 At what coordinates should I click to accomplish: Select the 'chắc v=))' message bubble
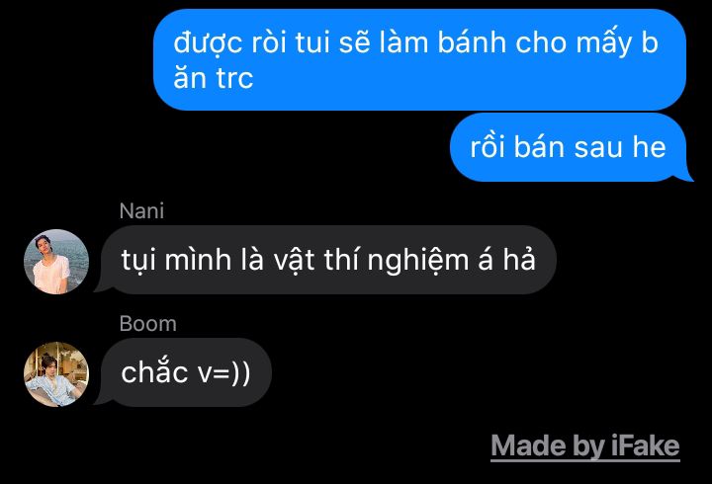184,372
